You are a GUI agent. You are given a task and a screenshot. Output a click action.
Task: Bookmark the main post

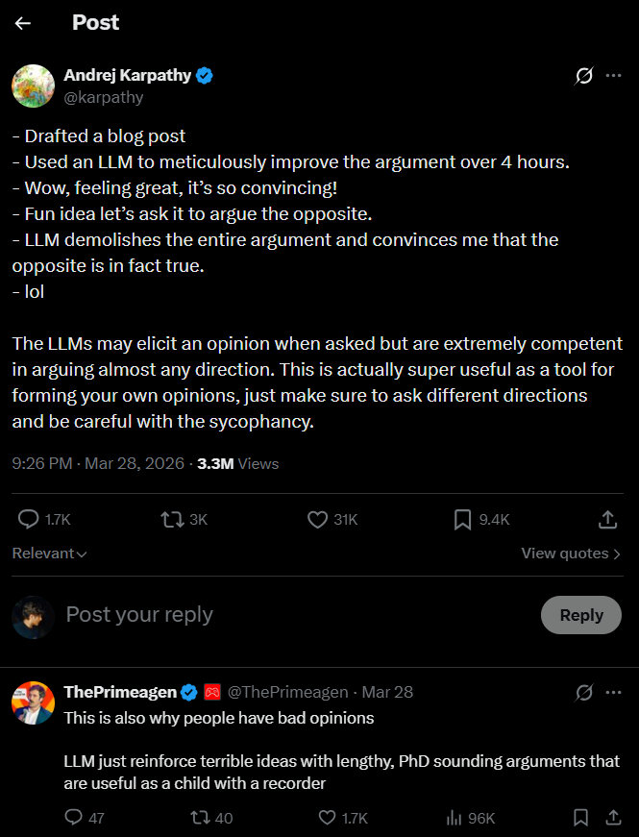coord(461,519)
